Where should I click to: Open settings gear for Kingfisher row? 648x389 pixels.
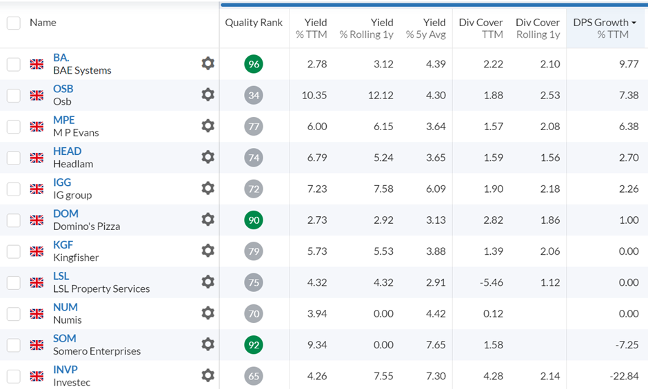click(208, 251)
